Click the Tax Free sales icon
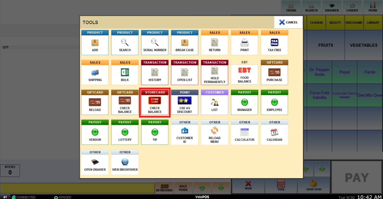 tap(274, 45)
